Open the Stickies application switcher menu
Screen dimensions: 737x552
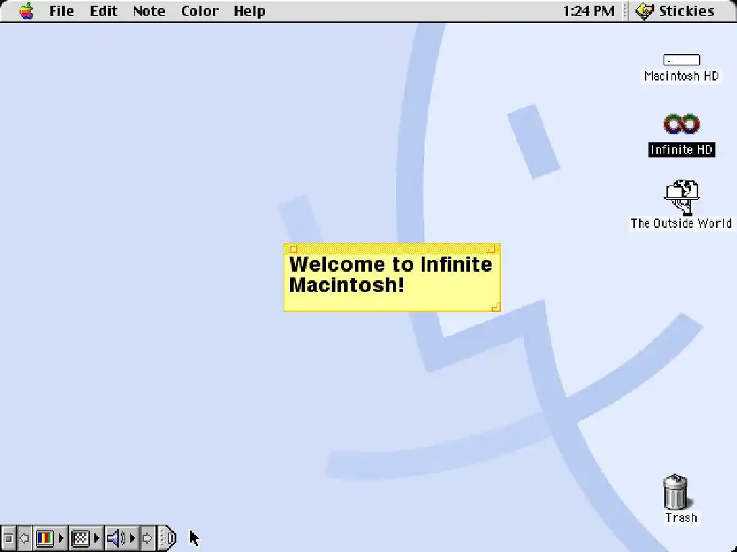point(675,11)
